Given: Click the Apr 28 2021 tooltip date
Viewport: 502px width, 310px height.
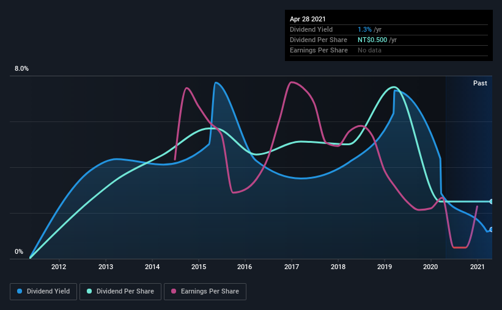Looking at the screenshot, I should coord(308,19).
